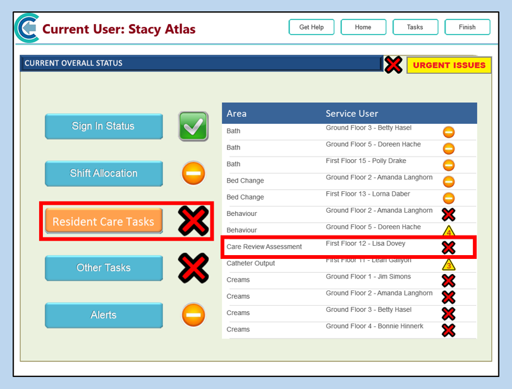Click the green checkmark beside Sign In Status
The width and height of the screenshot is (512, 389).
click(193, 126)
